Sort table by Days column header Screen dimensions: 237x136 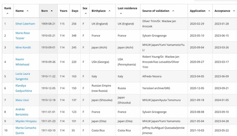(x=75, y=11)
